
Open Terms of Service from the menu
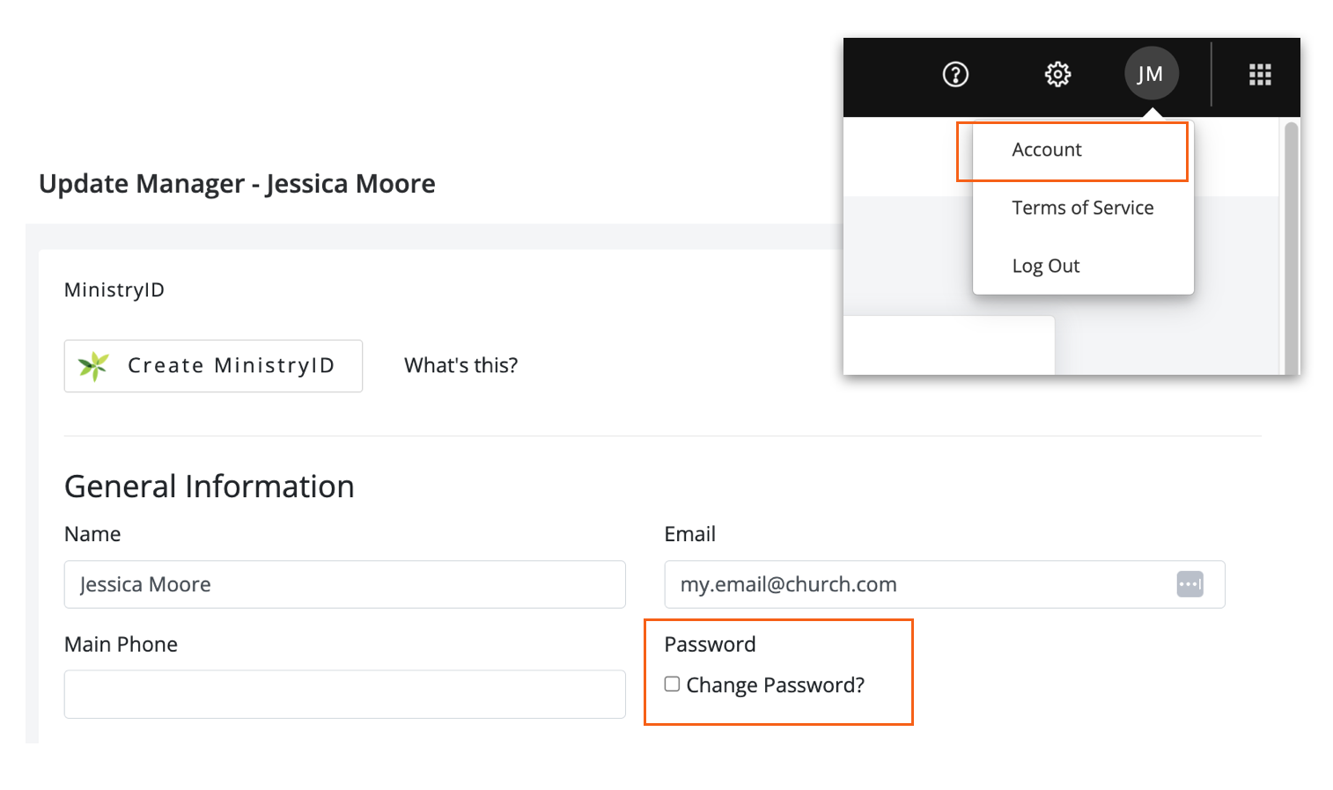[1082, 208]
